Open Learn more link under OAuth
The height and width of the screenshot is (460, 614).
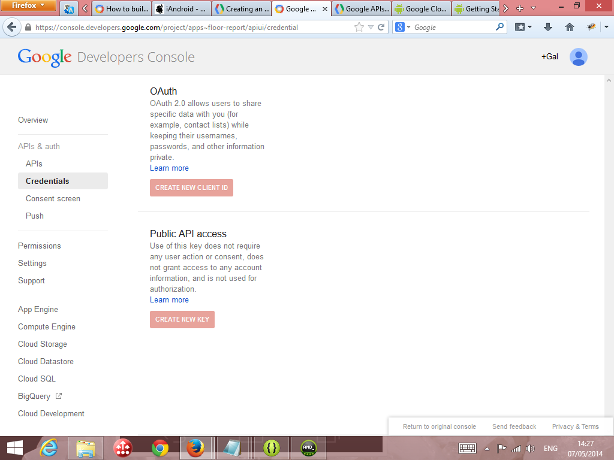(x=169, y=168)
